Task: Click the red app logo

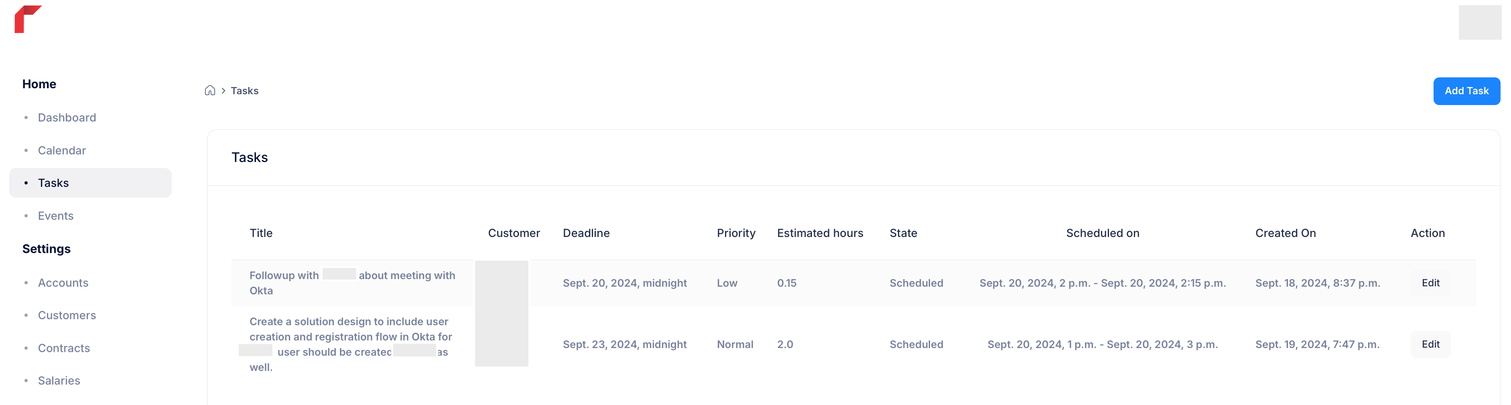Action: pos(28,19)
